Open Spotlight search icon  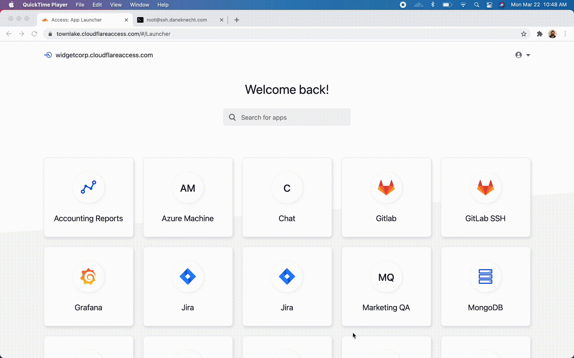pos(476,5)
